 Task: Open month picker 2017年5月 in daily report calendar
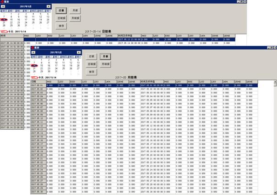coord(25,6)
